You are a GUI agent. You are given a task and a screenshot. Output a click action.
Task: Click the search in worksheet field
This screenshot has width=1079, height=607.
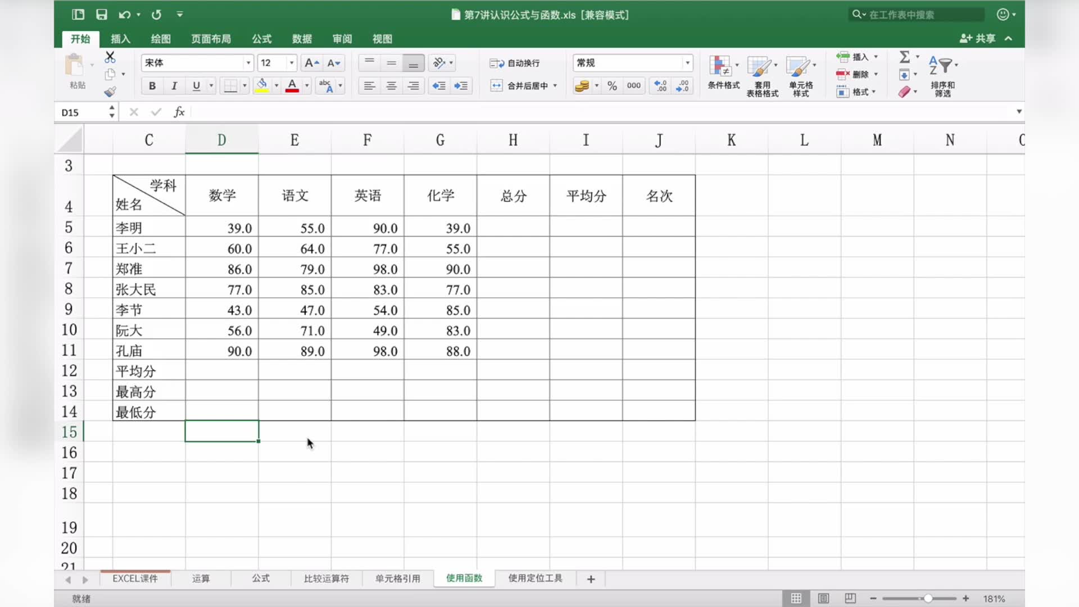[x=917, y=15]
